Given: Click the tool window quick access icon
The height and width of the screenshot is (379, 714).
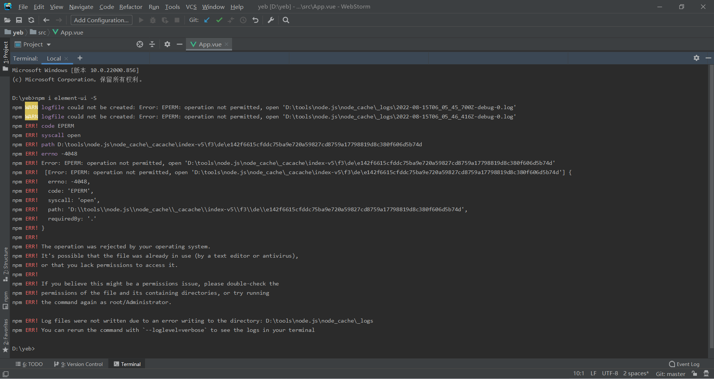Looking at the screenshot, I should coord(6,374).
